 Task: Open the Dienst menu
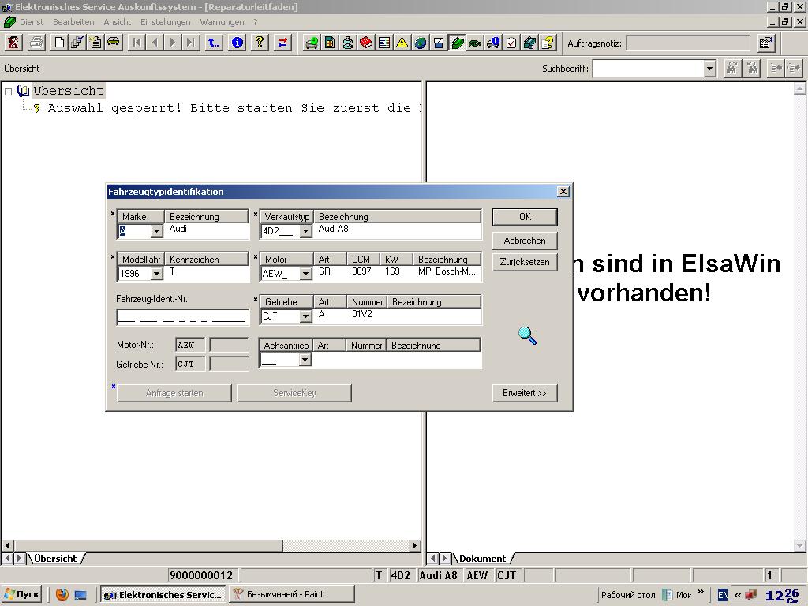[32, 22]
